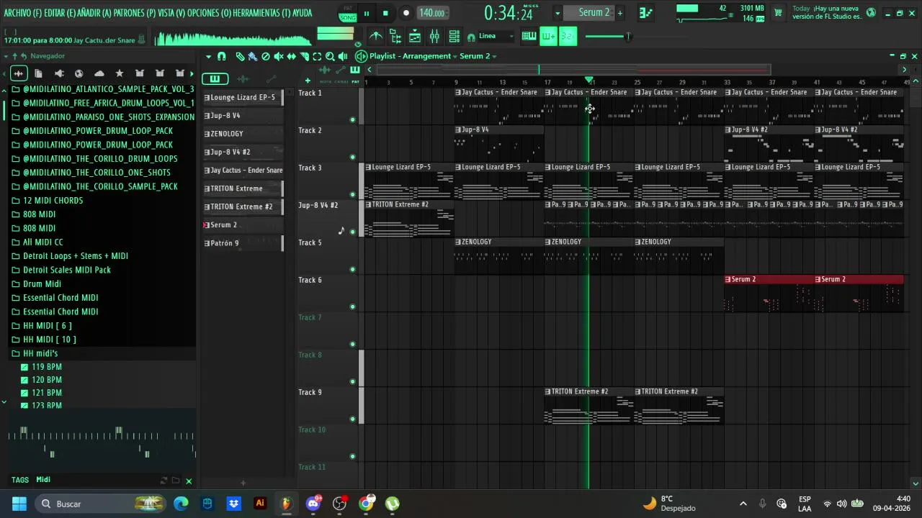Click the globe news icon in top right

click(871, 12)
